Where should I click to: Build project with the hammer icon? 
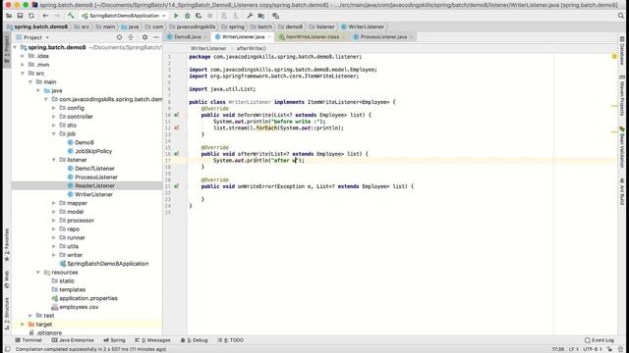tap(71, 16)
